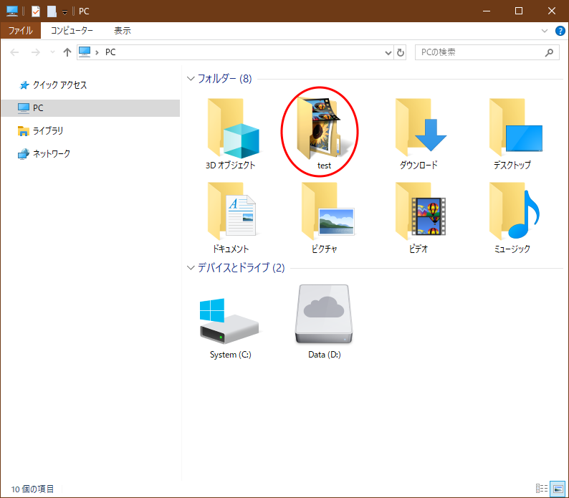Open the Data (D:) drive
The height and width of the screenshot is (498, 569).
pyautogui.click(x=324, y=321)
